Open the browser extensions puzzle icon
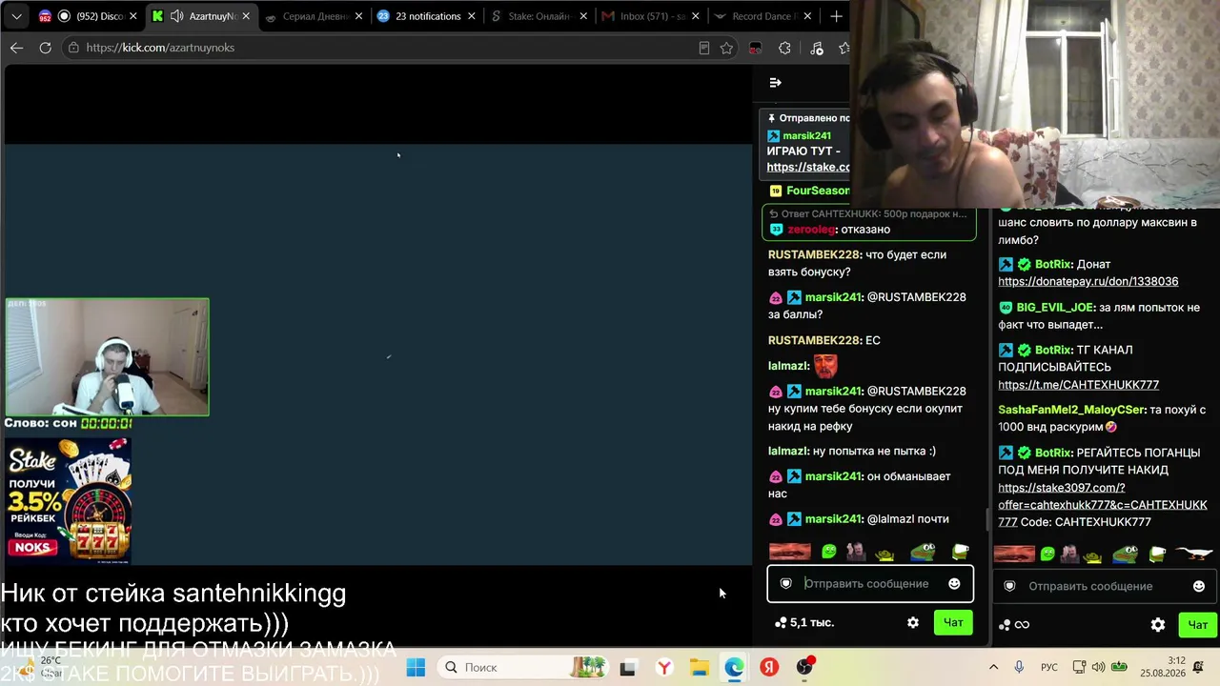This screenshot has width=1220, height=686. tap(784, 48)
